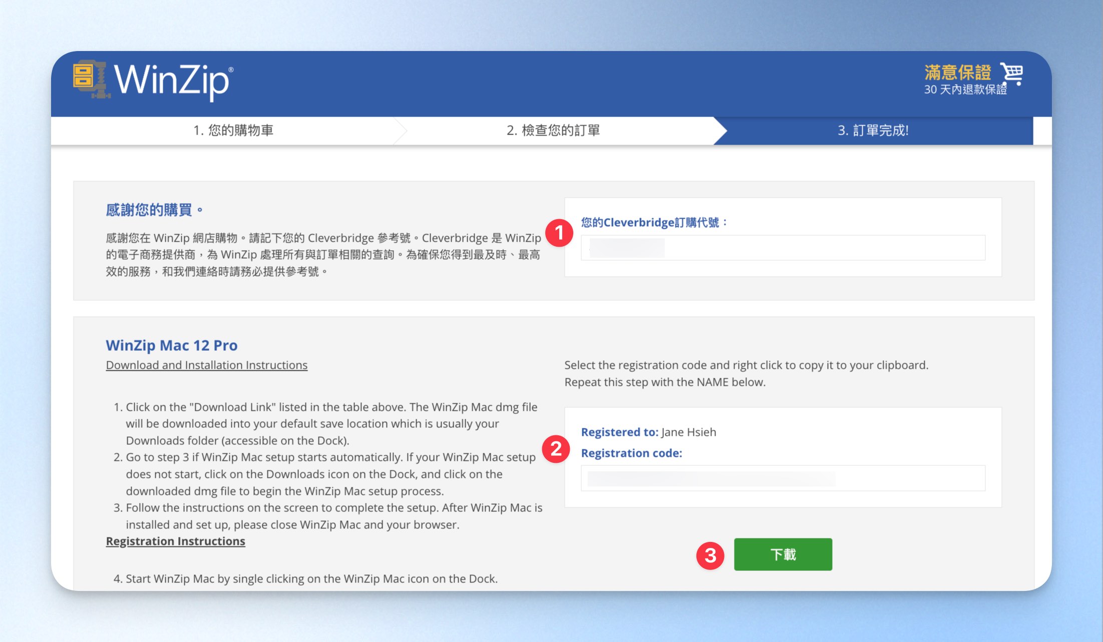Go to step 1. 您的購物車
1103x642 pixels.
pyautogui.click(x=233, y=131)
